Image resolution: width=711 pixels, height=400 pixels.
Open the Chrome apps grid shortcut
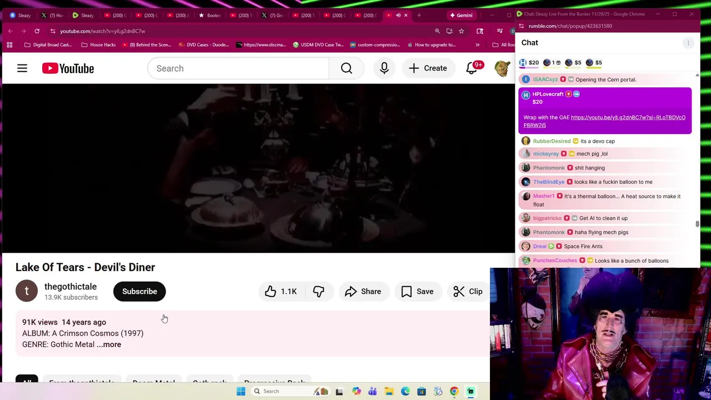point(9,45)
